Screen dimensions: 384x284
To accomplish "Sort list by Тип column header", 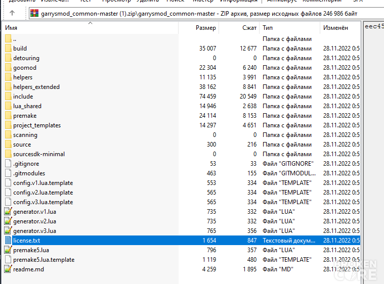I will coord(290,28).
